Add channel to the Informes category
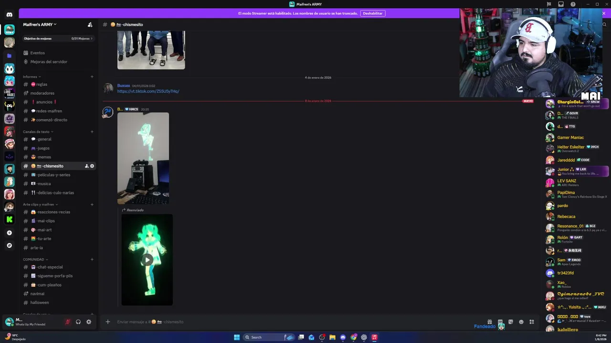Image resolution: width=611 pixels, height=343 pixels. (x=92, y=77)
